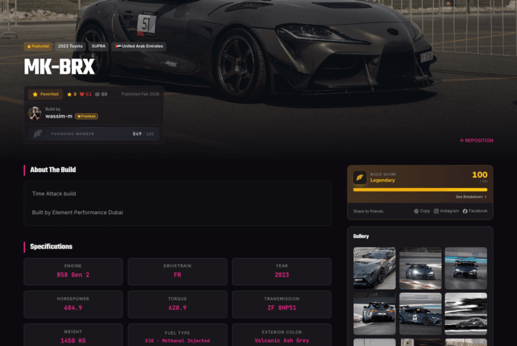Open wassim-m's profile avatar
The width and height of the screenshot is (517, 346).
[35, 113]
